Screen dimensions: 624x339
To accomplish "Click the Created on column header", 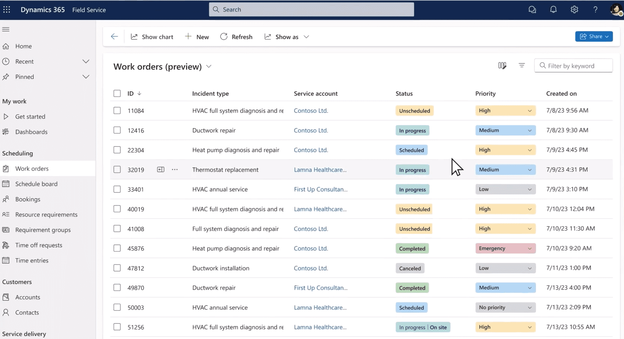I will [561, 93].
